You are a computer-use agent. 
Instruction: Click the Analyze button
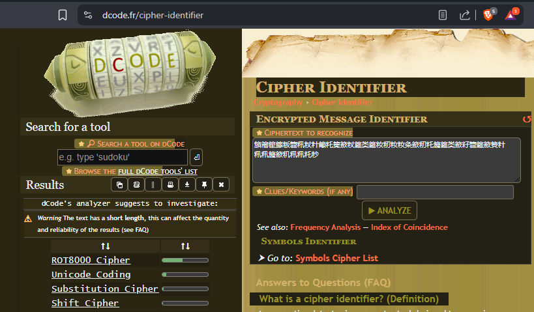(389, 210)
